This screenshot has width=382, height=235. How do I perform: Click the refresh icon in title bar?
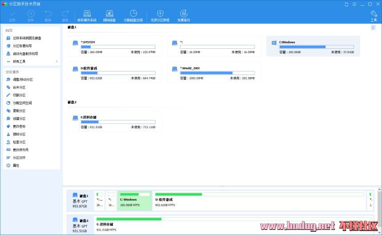[346, 4]
